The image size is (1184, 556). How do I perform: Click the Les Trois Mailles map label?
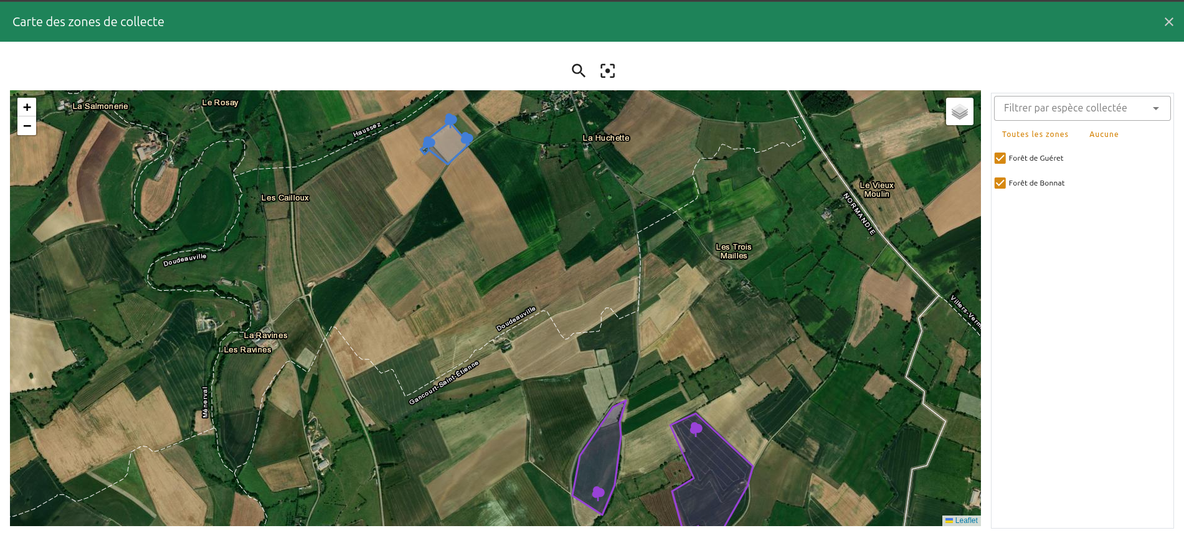point(734,252)
